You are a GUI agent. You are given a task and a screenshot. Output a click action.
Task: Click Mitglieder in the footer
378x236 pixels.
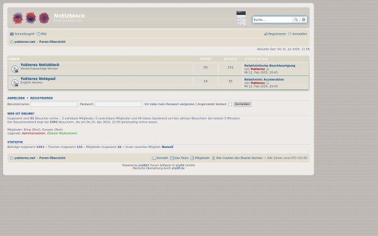[200, 158]
